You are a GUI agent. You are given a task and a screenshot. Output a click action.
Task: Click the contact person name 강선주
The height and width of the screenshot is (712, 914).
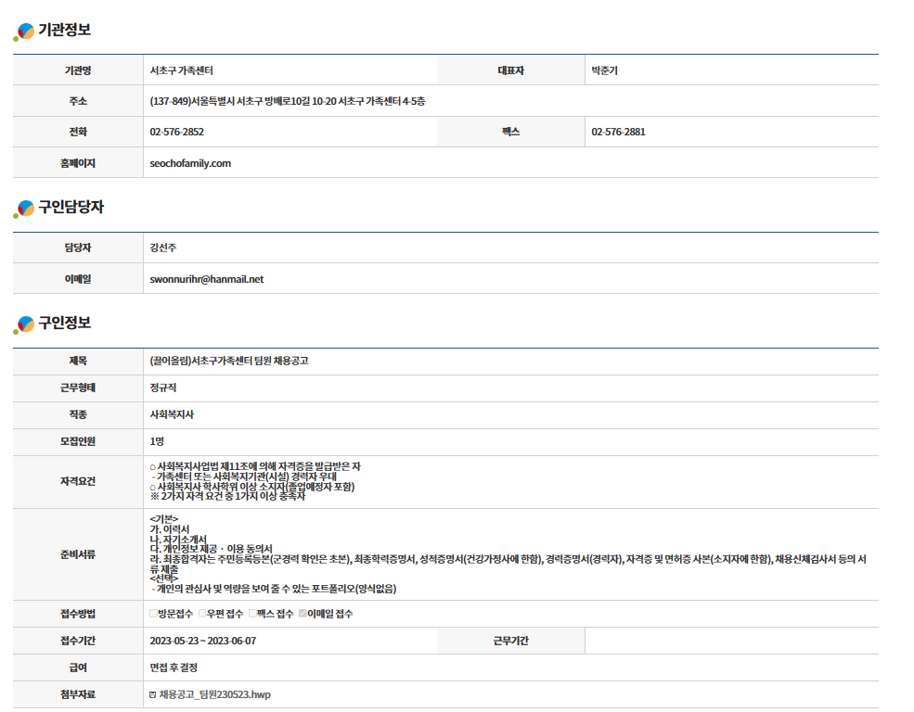coord(163,248)
